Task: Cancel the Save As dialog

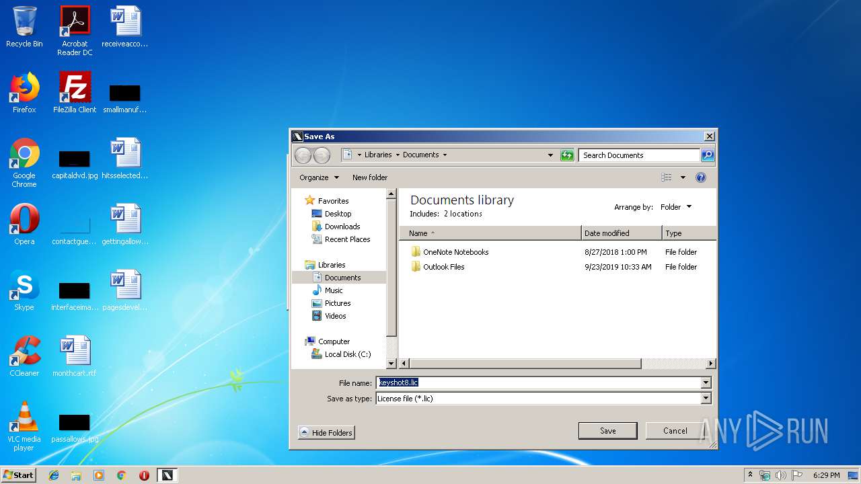Action: coord(675,431)
